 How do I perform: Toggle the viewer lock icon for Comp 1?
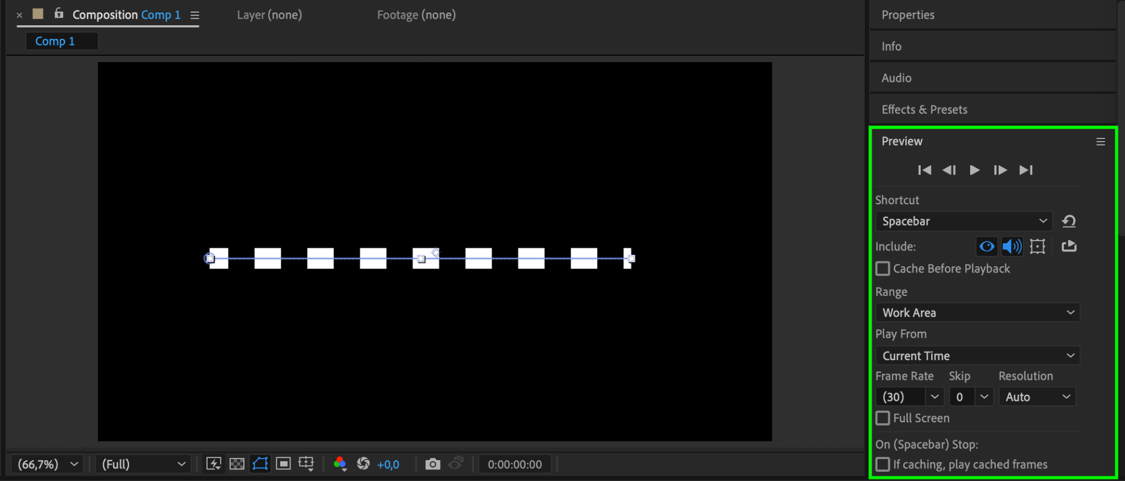point(59,13)
